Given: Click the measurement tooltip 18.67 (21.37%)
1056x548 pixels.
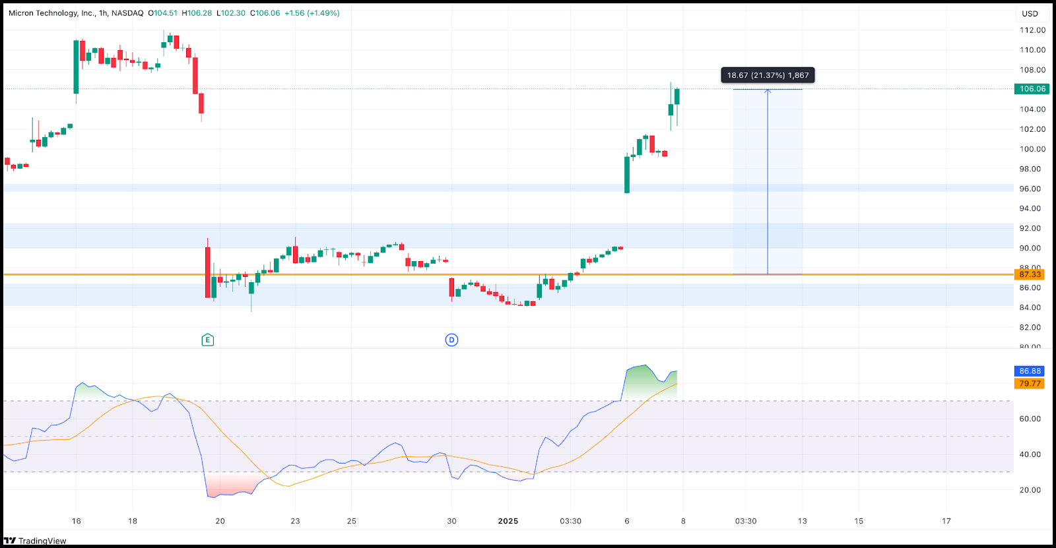Looking at the screenshot, I should [768, 75].
